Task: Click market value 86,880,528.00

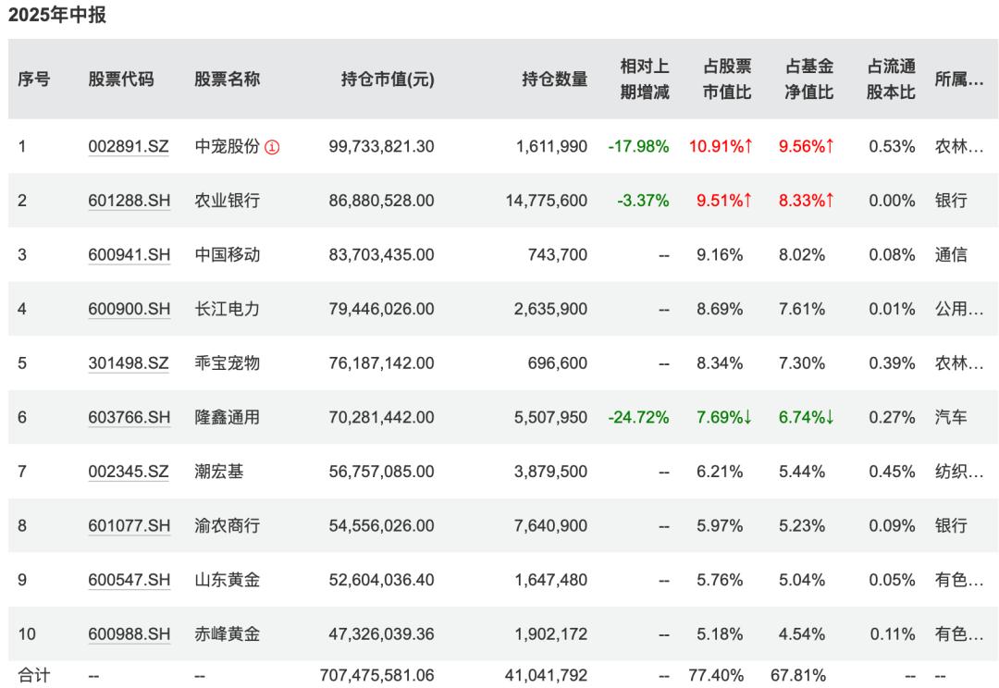Action: point(382,201)
